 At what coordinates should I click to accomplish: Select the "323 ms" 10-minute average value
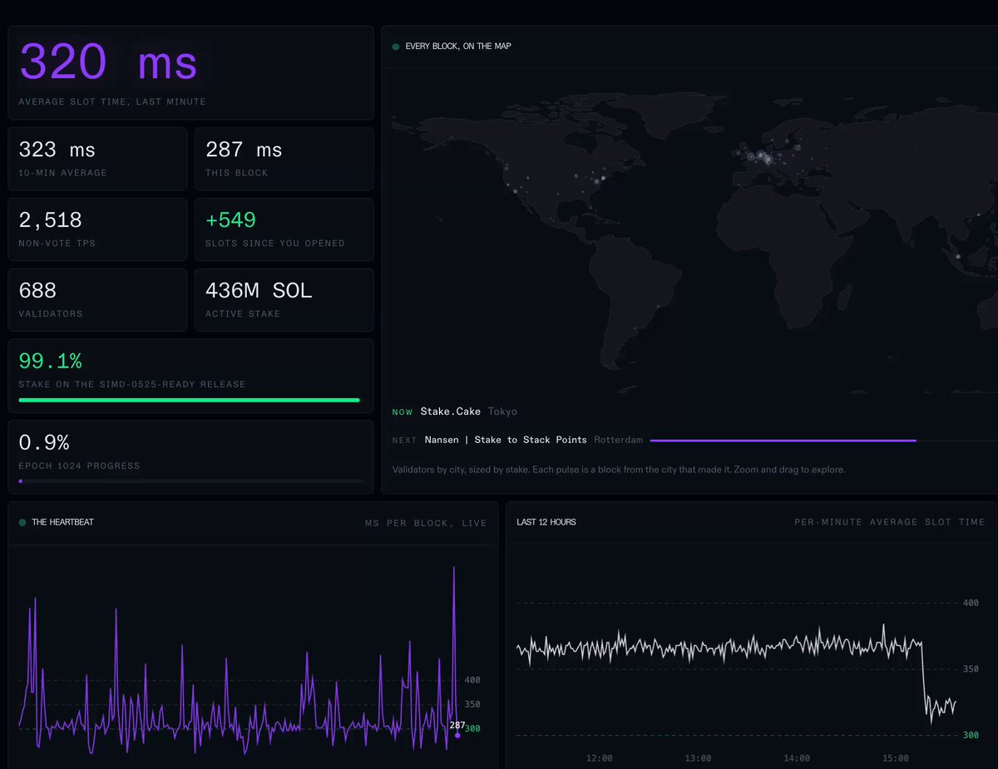57,150
